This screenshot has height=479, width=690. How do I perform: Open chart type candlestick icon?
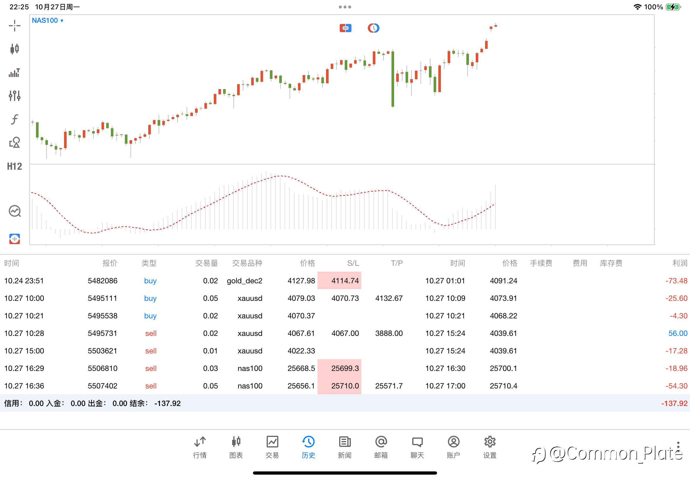[x=14, y=48]
